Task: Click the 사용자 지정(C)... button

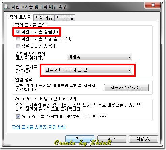Action: pyautogui.click(x=126, y=88)
